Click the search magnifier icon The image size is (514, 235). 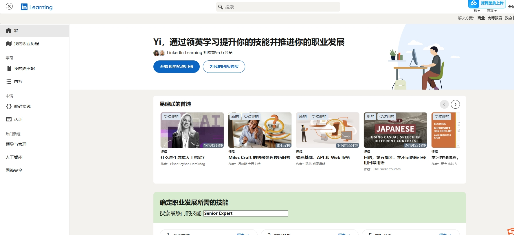(221, 7)
